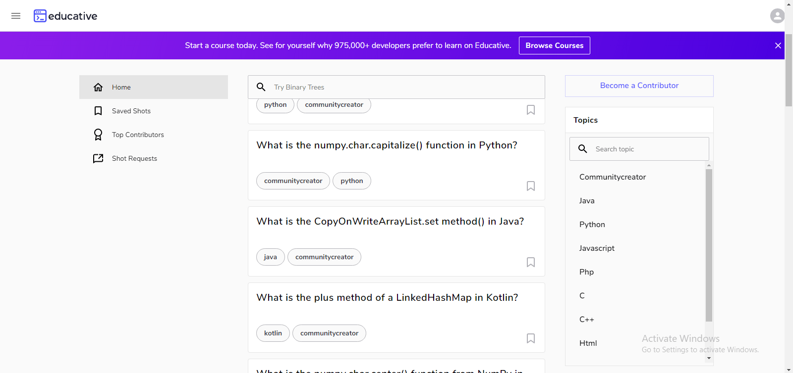The width and height of the screenshot is (793, 373).
Task: Click the Top Contributors badge icon
Action: coord(98,135)
